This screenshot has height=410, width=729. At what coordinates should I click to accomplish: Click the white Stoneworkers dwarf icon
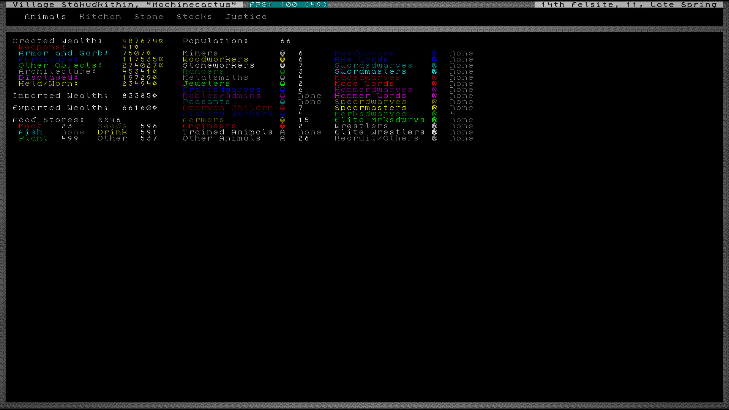click(x=282, y=65)
